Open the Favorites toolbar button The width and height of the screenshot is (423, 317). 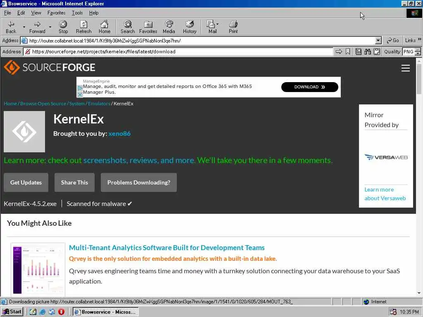(x=148, y=27)
